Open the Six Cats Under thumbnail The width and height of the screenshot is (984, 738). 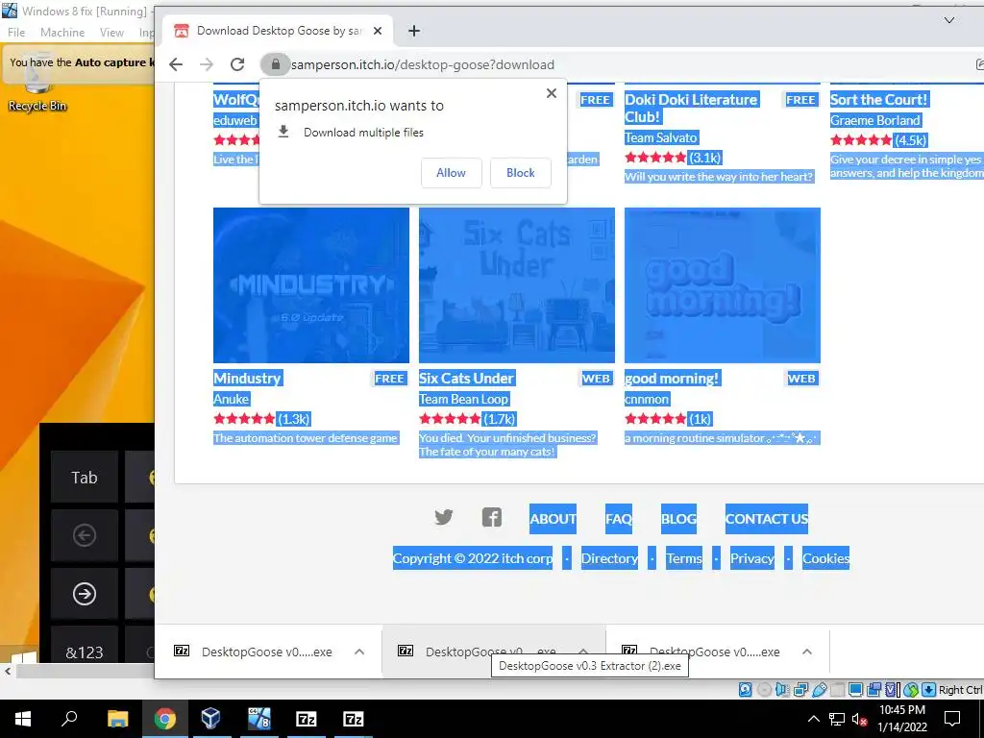517,284
